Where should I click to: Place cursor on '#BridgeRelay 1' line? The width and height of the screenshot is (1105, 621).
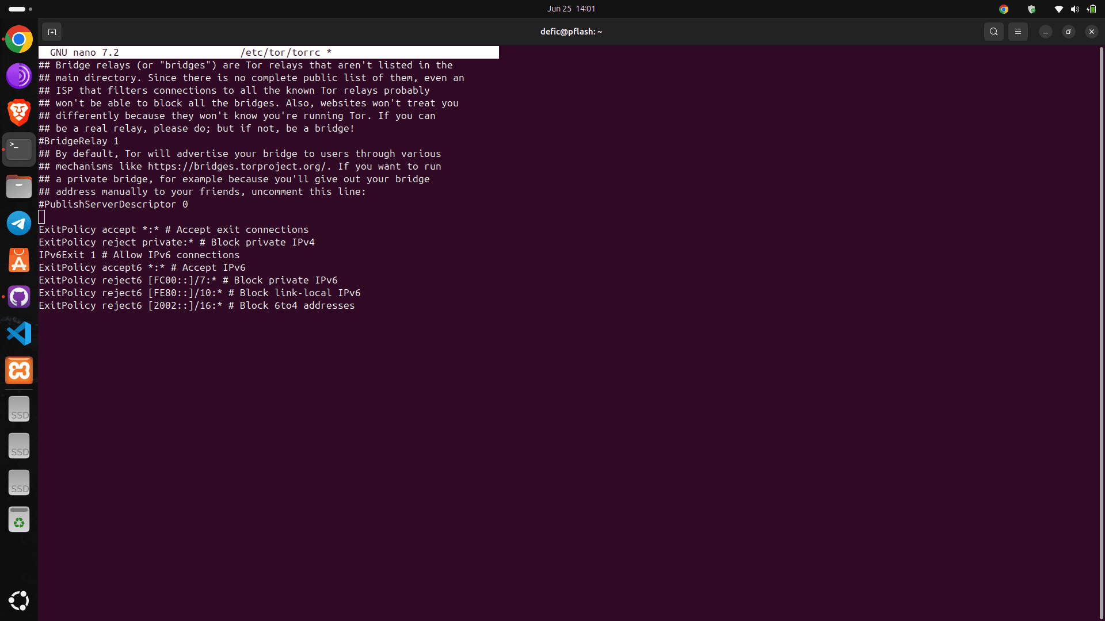[79, 141]
